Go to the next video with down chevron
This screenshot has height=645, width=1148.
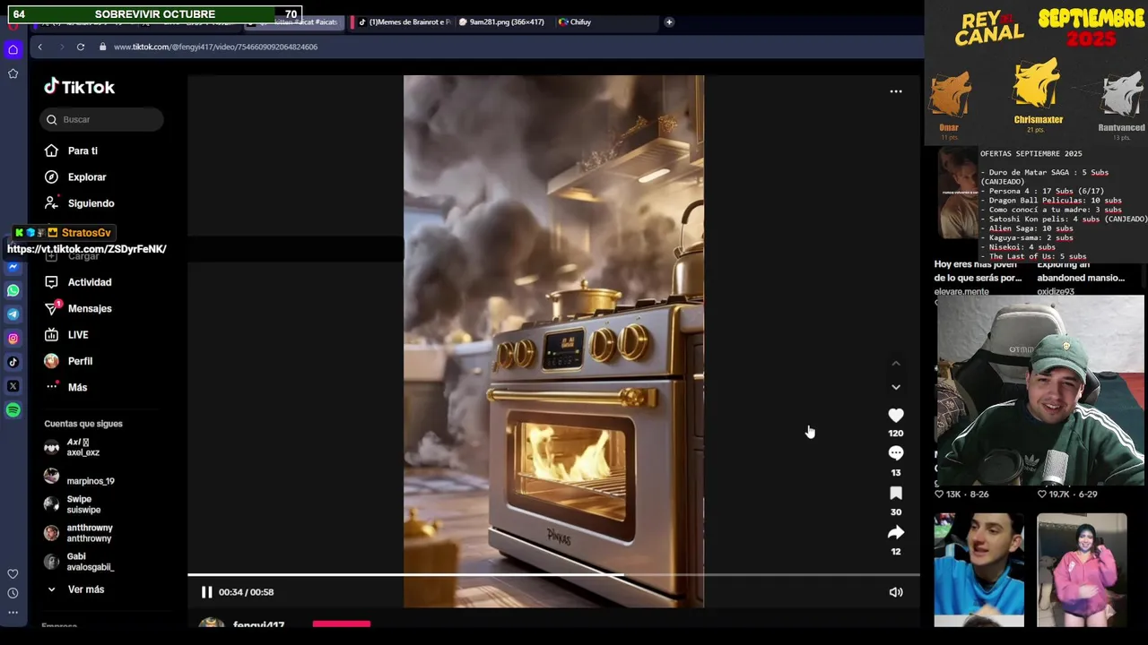pos(896,387)
